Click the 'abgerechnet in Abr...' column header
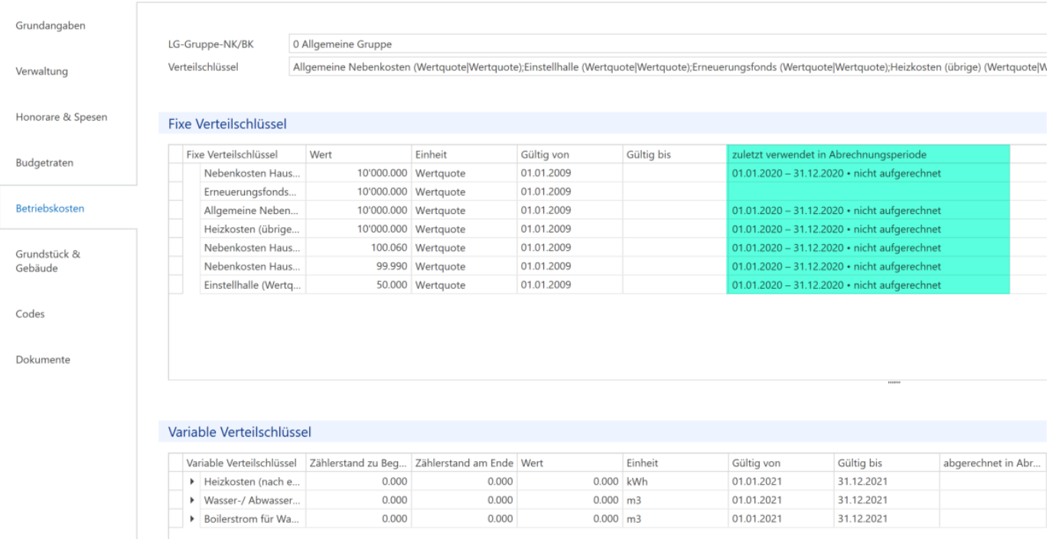This screenshot has height=539, width=1059. tap(992, 463)
